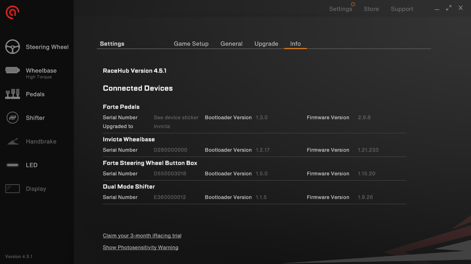Open the LED strip icon
471x264 pixels.
tap(13, 165)
